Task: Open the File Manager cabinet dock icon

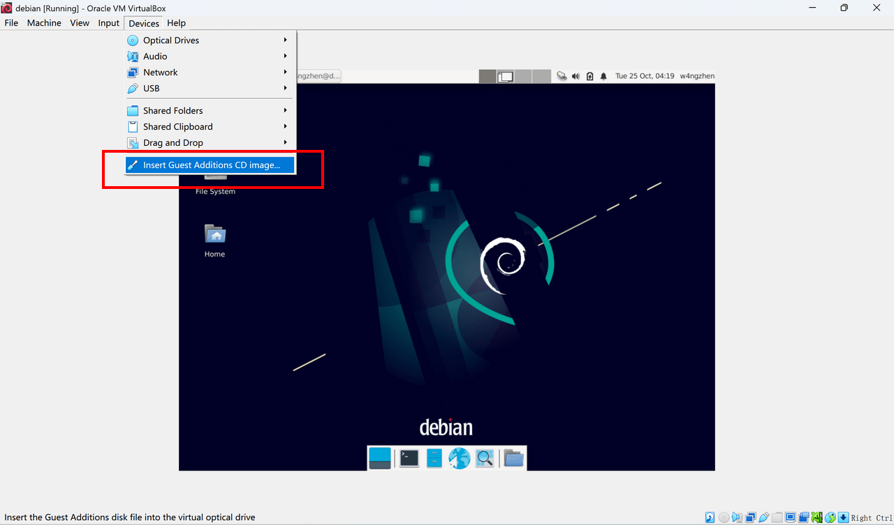Action: coord(434,458)
